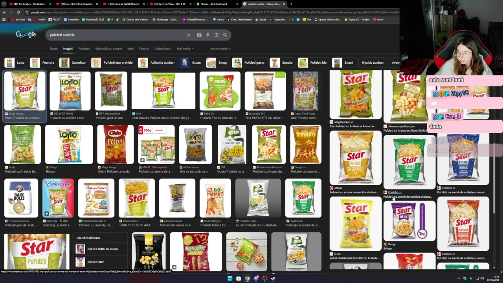Open the browser apps grid icon in bookmarks bar
Image resolution: width=503 pixels, height=283 pixels.
[4, 20]
